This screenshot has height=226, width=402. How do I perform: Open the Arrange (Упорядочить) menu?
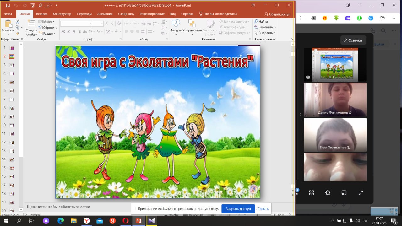tap(192, 27)
